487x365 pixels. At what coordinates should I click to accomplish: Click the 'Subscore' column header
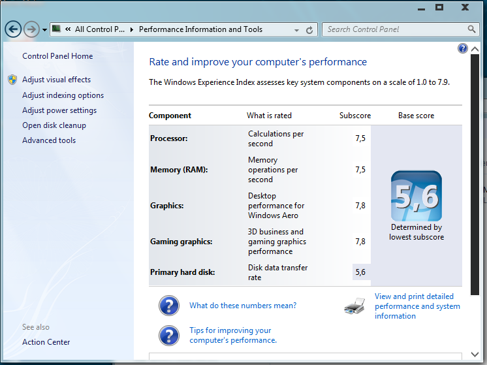[x=355, y=116]
